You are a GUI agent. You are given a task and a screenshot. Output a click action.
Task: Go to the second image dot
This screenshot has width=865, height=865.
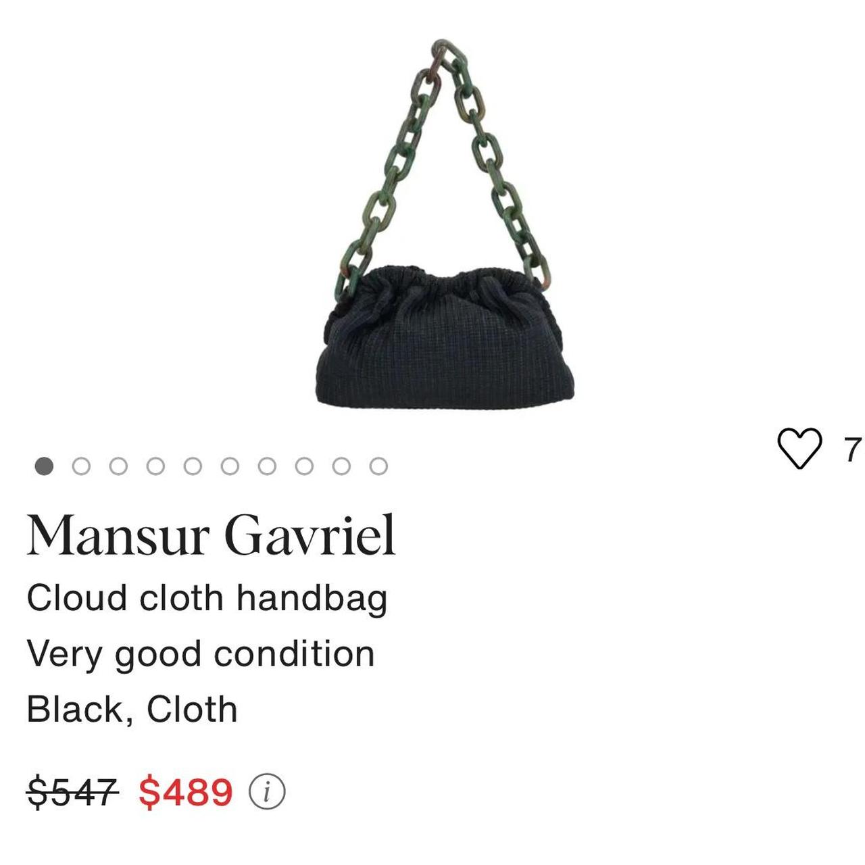click(81, 466)
